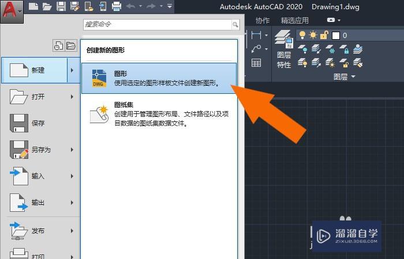Image resolution: width=404 pixels, height=259 pixels.
Task: Show recent documents icon in application menu
Action: coord(58,45)
